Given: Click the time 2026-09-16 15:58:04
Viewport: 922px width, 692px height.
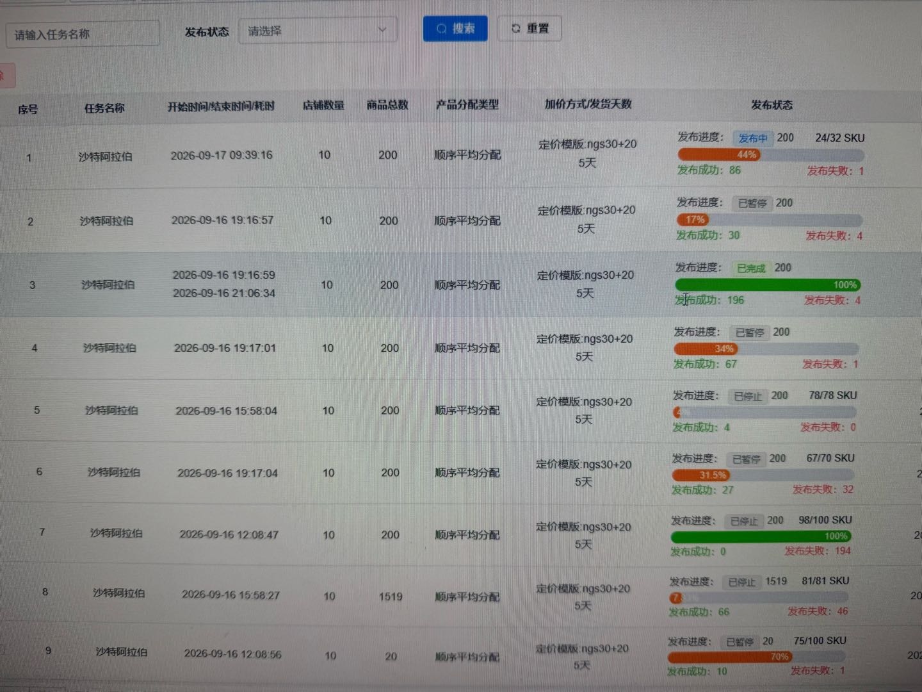Looking at the screenshot, I should point(227,411).
